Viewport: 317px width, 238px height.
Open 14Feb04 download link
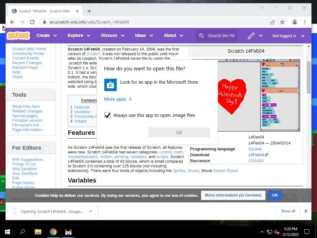click(258, 155)
